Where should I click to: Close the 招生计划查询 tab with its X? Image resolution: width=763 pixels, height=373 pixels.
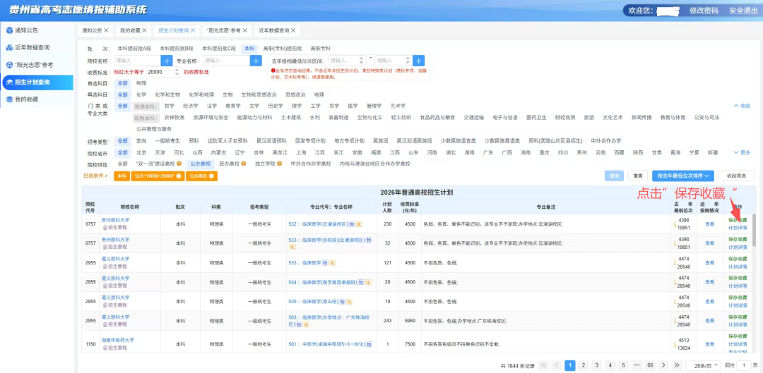(x=193, y=30)
